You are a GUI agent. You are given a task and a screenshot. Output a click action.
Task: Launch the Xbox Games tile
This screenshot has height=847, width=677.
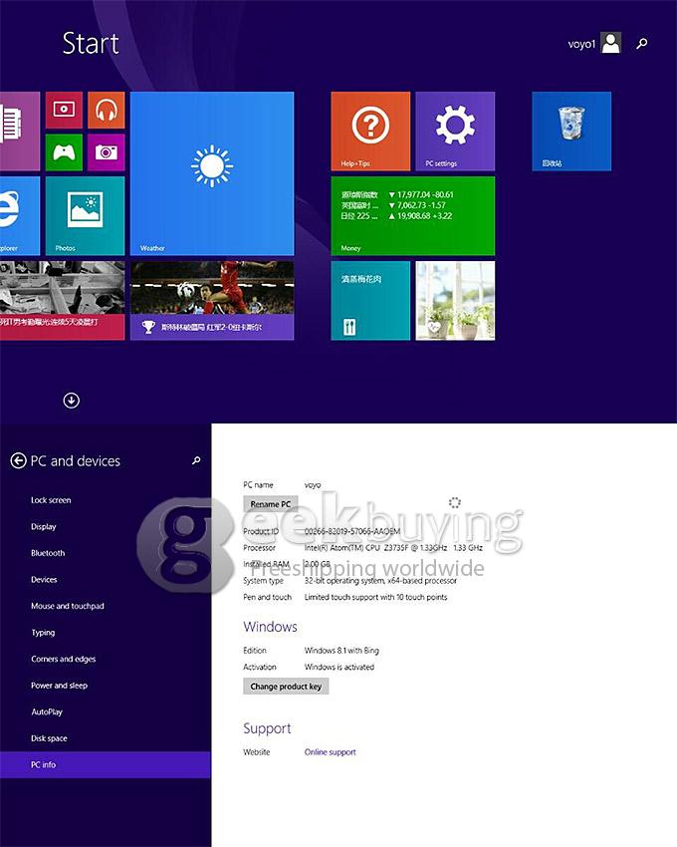[64, 152]
